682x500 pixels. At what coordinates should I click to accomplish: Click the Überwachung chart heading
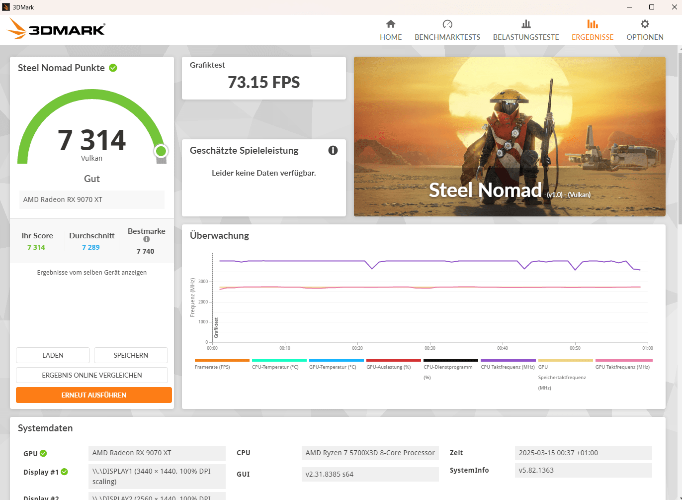[219, 236]
